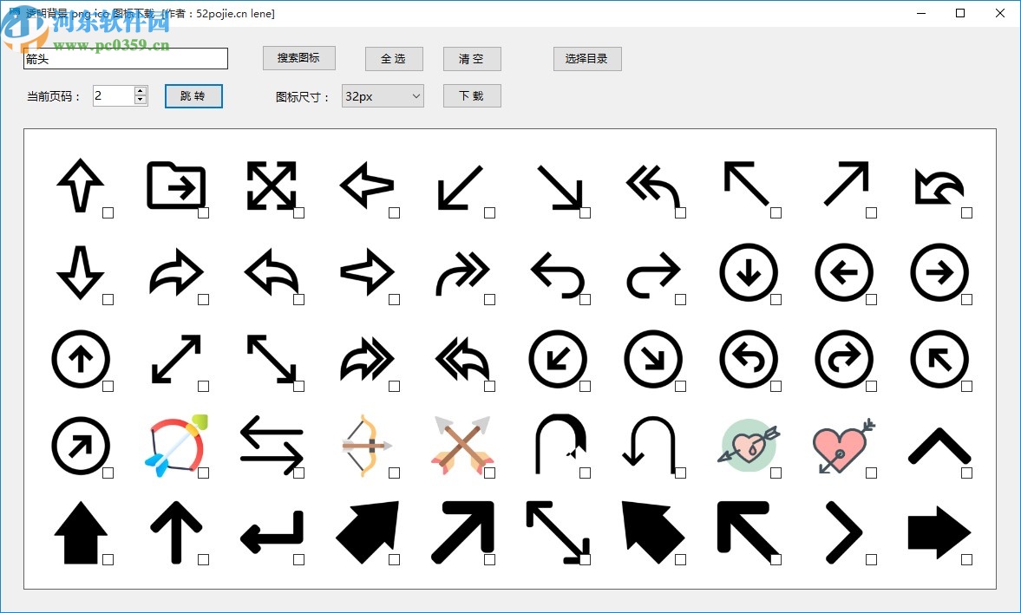Image resolution: width=1021 pixels, height=613 pixels.
Task: Decrease the current page number spinner
Action: (x=140, y=100)
